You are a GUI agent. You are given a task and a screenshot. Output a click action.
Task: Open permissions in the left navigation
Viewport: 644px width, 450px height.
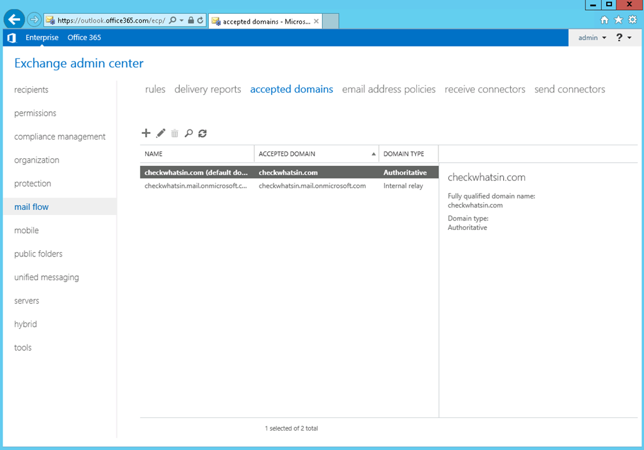click(35, 113)
